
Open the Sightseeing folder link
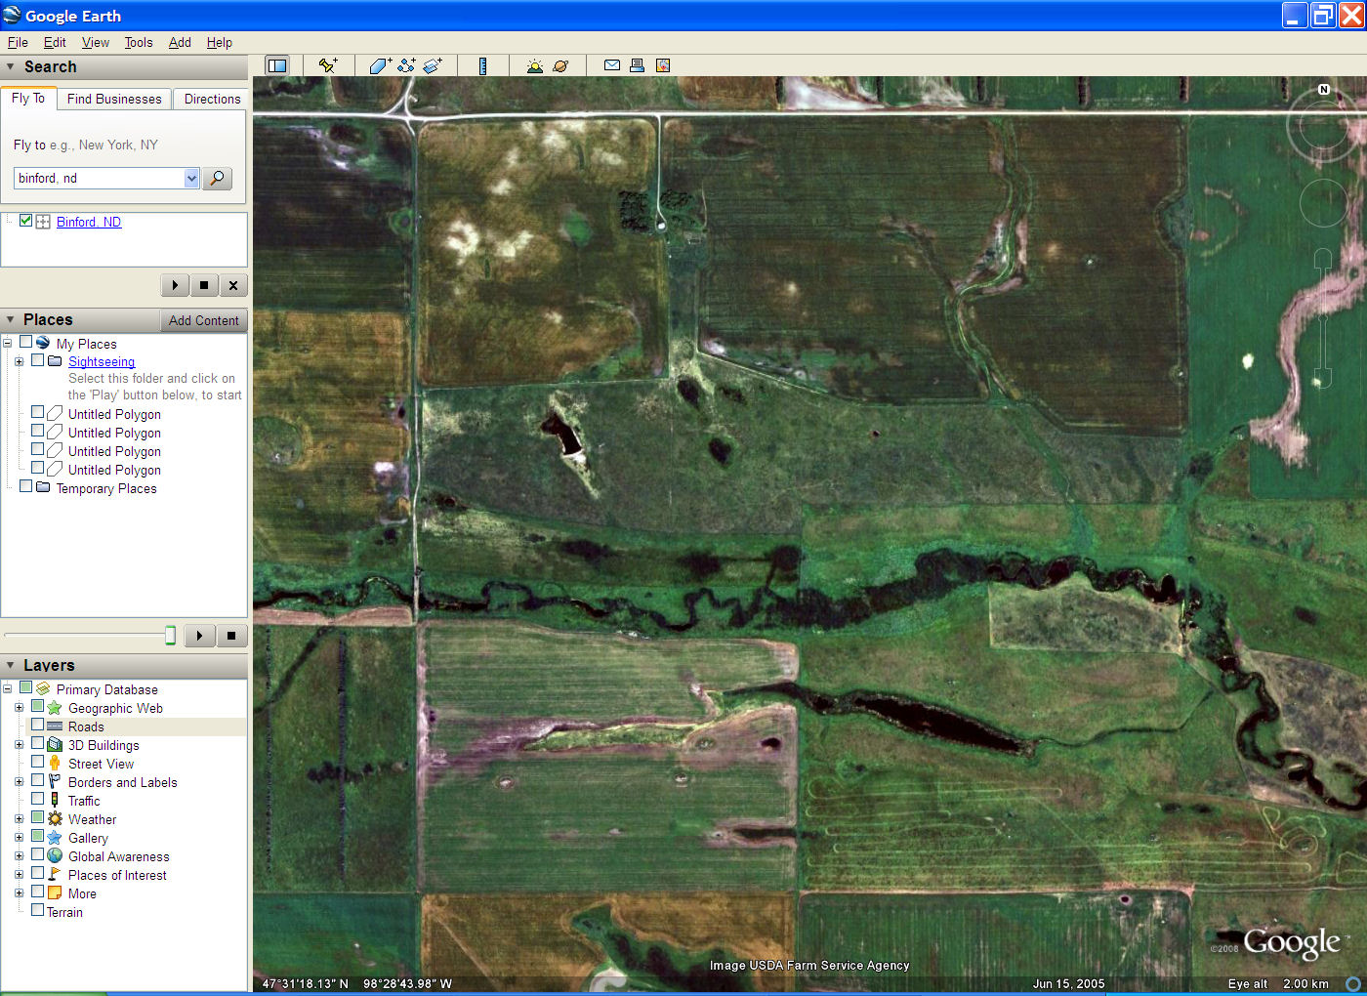tap(102, 361)
